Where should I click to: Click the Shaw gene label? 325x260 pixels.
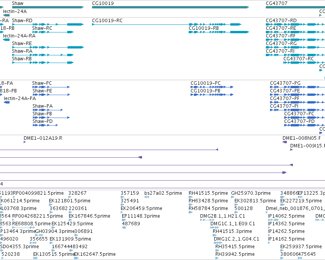pos(18,3)
